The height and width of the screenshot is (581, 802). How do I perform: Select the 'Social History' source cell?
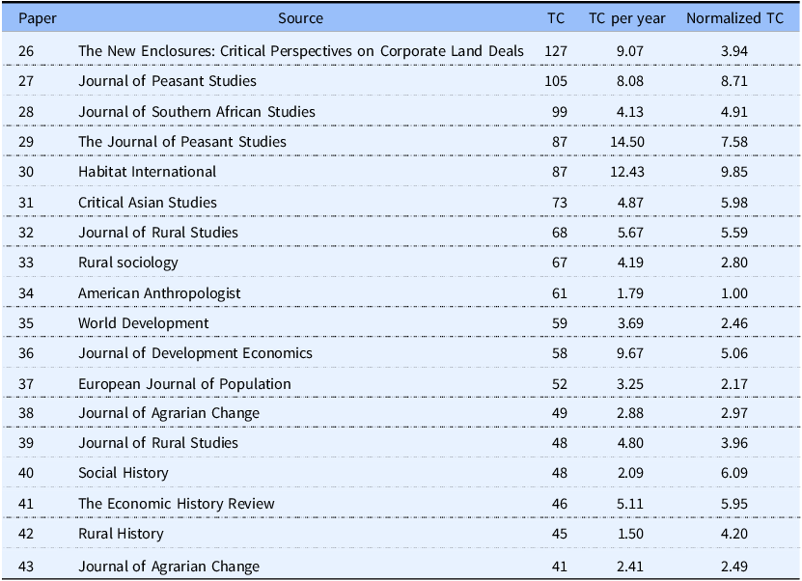tap(123, 473)
